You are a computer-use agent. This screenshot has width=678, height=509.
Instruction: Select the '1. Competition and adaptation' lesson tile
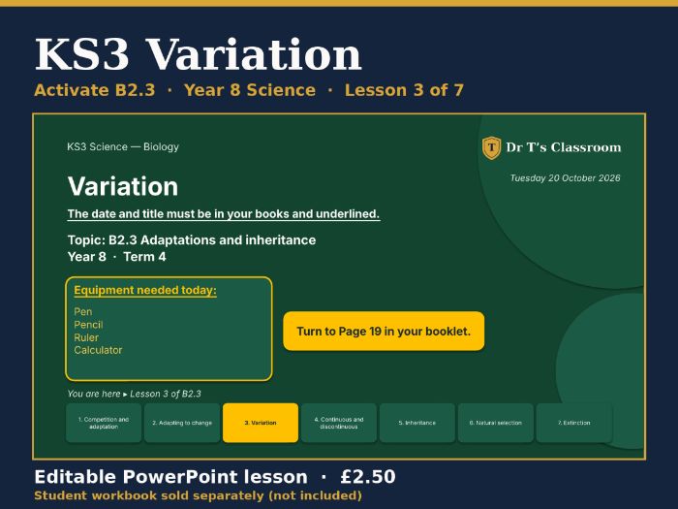[104, 423]
